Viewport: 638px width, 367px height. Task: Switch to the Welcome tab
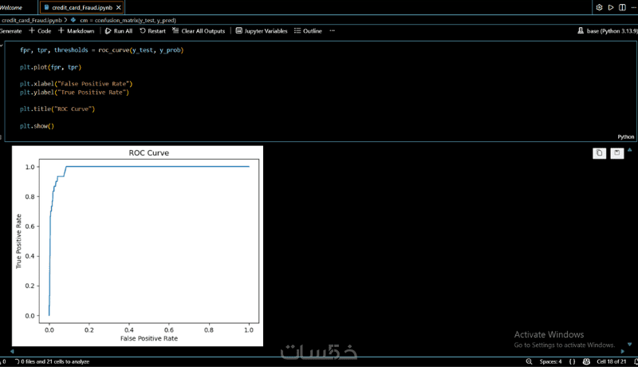coord(11,7)
